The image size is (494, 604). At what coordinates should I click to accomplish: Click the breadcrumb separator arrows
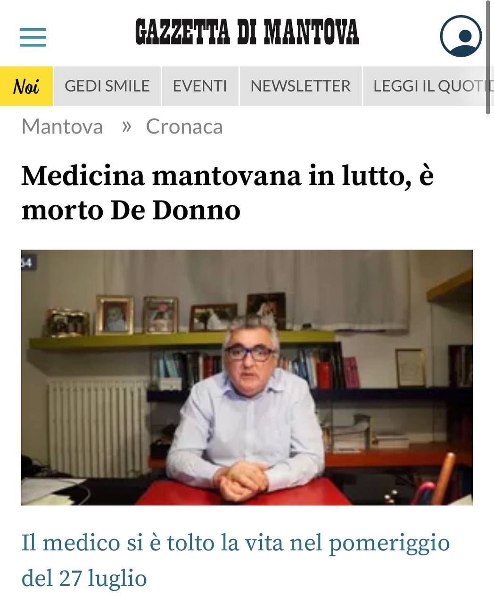pos(126,126)
